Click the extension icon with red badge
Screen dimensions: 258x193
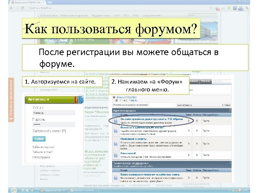217,8
